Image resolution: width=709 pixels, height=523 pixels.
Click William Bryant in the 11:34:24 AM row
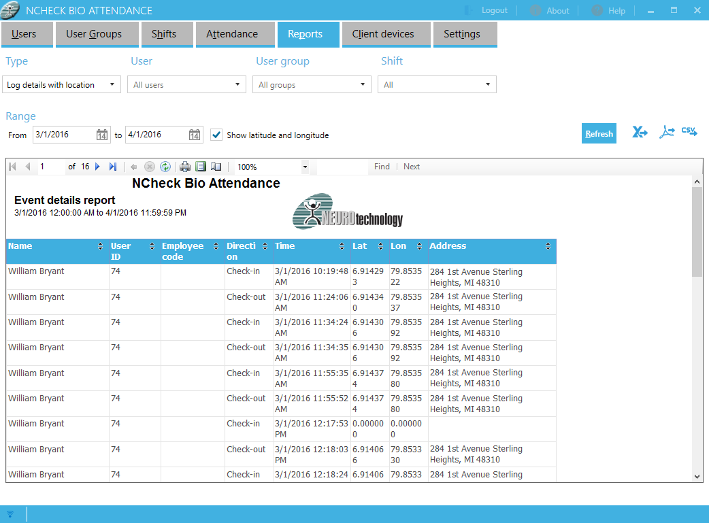click(x=36, y=322)
